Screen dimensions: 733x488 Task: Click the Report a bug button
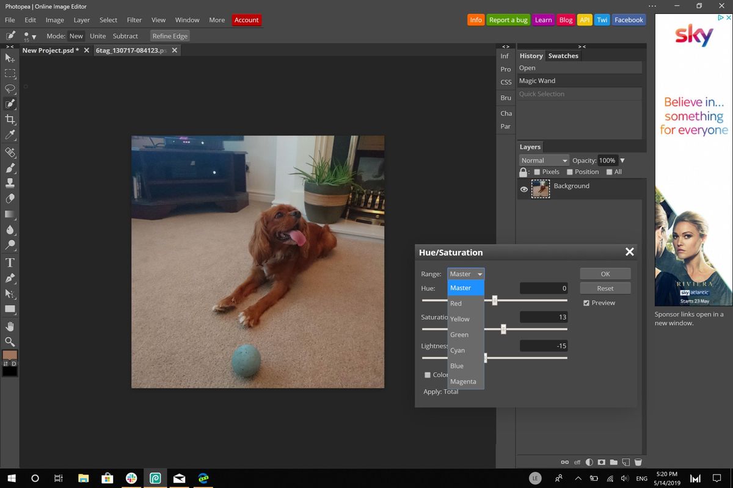point(508,20)
